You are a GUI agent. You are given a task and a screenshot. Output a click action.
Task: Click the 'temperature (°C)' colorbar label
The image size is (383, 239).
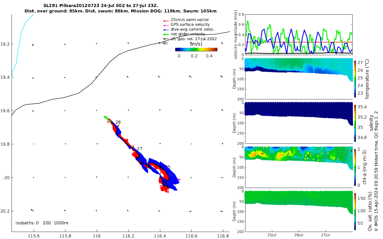click(x=367, y=78)
